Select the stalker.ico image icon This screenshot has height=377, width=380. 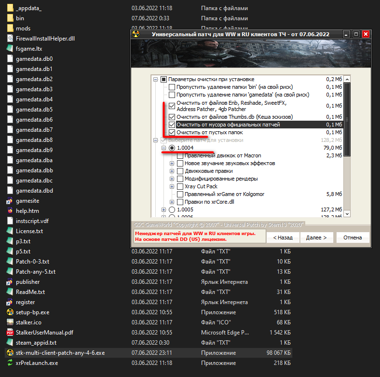(10, 322)
